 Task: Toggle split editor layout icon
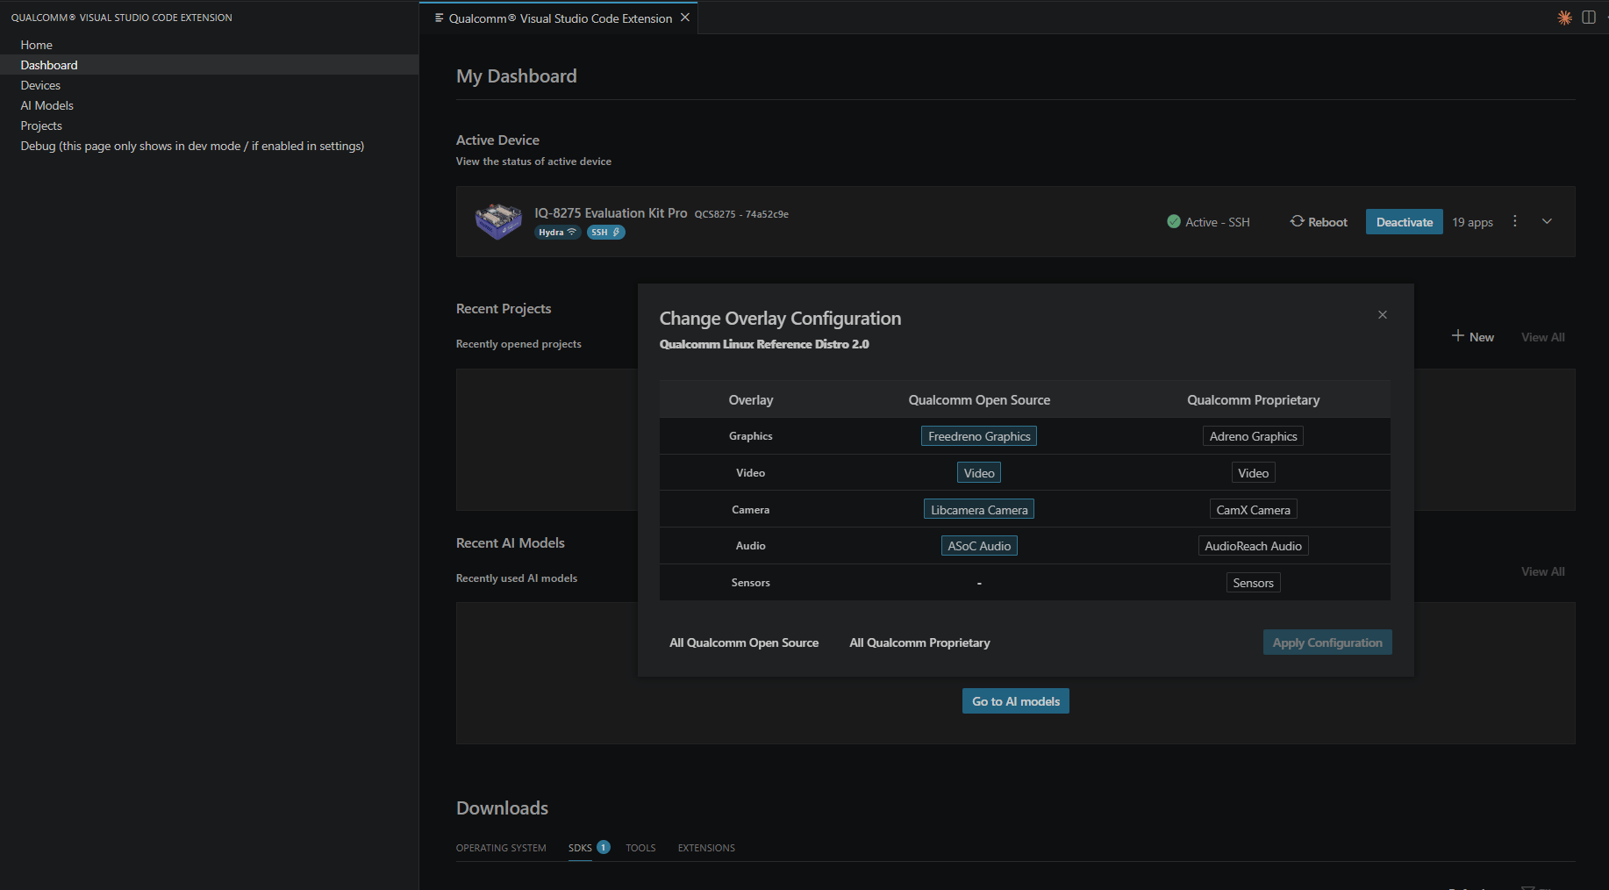[x=1589, y=18]
